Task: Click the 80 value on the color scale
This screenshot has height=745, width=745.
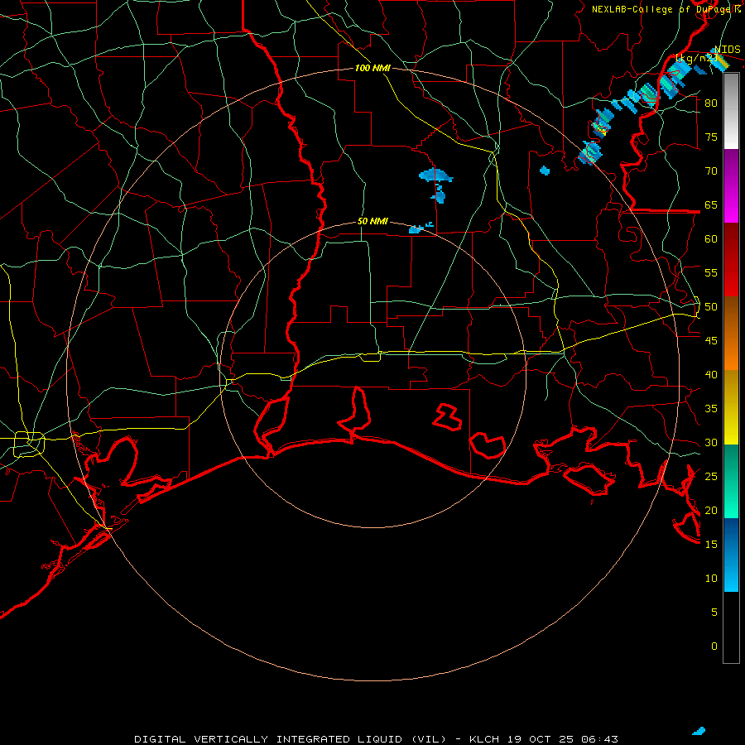Action: (711, 103)
